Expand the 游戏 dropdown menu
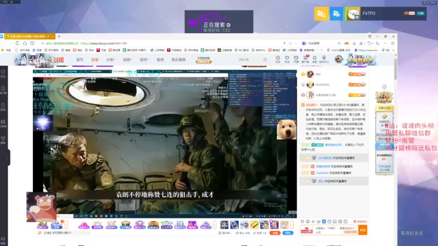The image size is (438, 246). 144,60
